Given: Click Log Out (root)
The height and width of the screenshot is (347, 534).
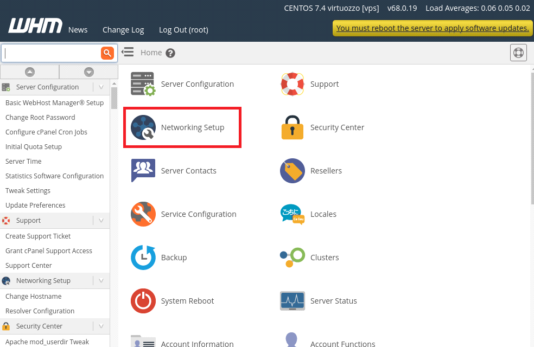Looking at the screenshot, I should pos(183,30).
